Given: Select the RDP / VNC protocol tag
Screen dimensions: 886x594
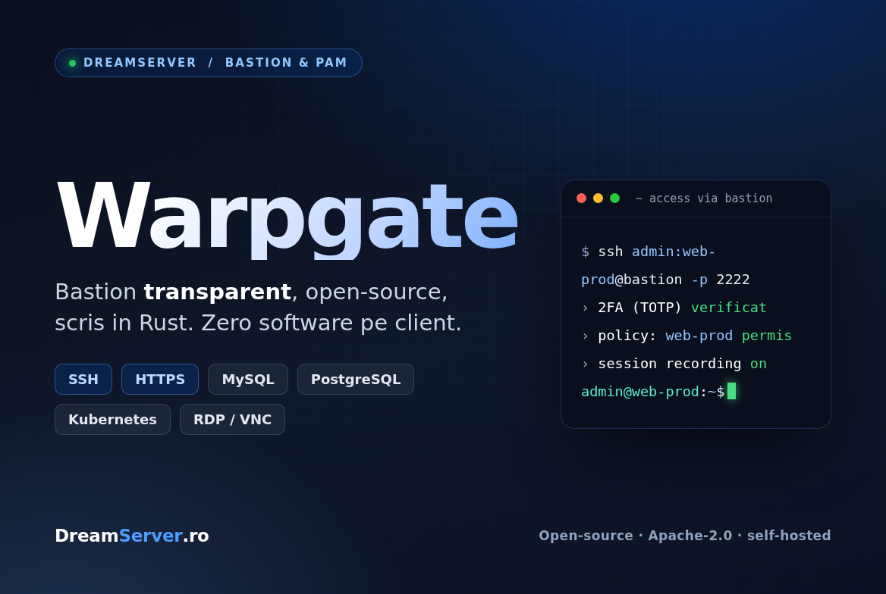Looking at the screenshot, I should point(232,420).
